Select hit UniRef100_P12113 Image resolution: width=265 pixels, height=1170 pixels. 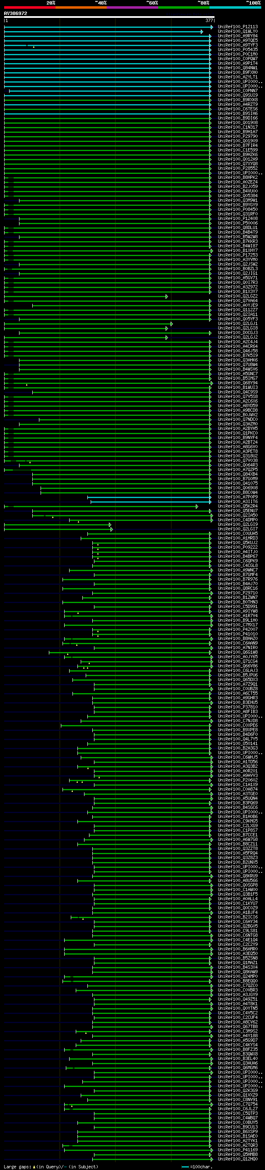click(238, 27)
